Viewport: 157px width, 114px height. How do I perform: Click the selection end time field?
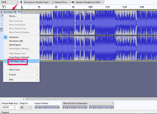click(101, 107)
